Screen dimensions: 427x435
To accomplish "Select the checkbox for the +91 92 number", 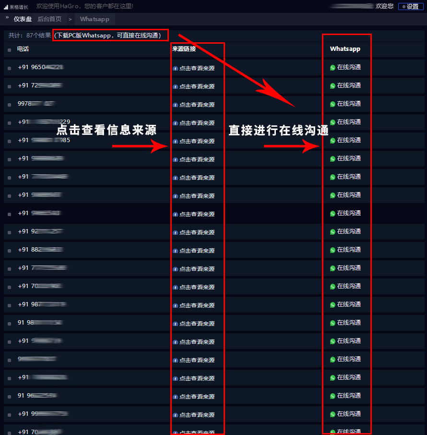I will 10,232.
